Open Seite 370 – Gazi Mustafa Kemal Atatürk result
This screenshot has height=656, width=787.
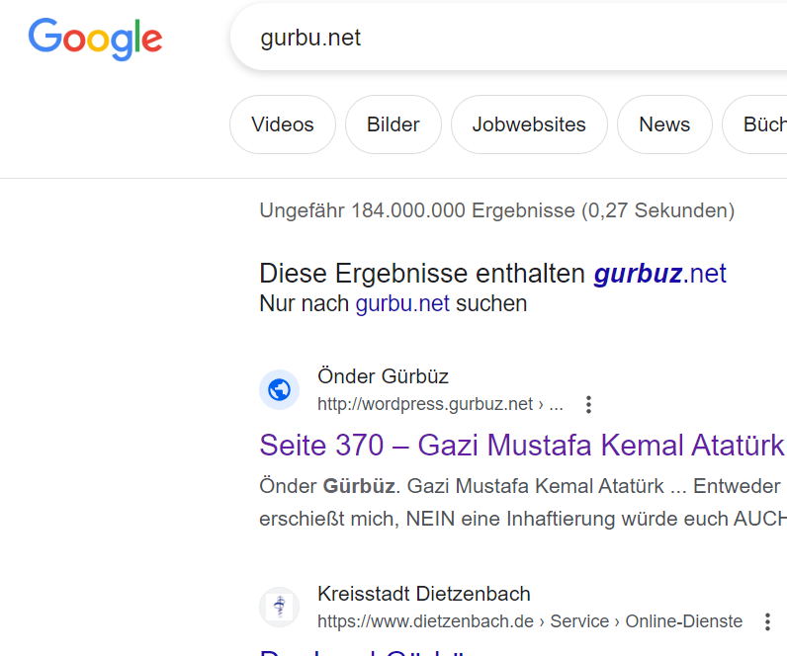coord(522,445)
